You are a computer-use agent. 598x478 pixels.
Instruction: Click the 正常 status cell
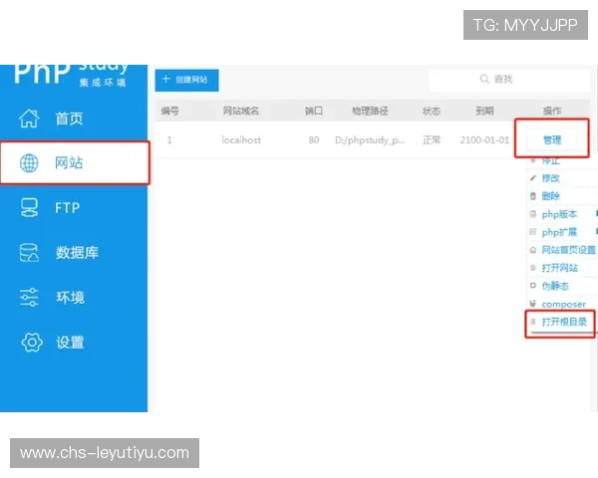pos(432,139)
